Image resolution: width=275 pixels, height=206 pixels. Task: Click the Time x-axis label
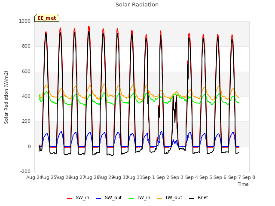243,184
